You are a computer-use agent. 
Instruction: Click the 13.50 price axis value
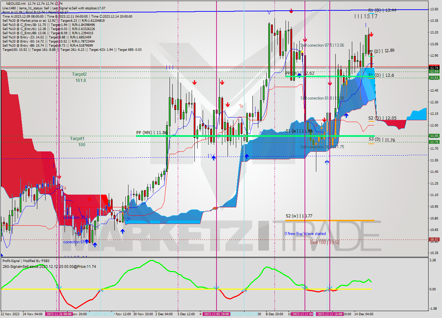434,9
